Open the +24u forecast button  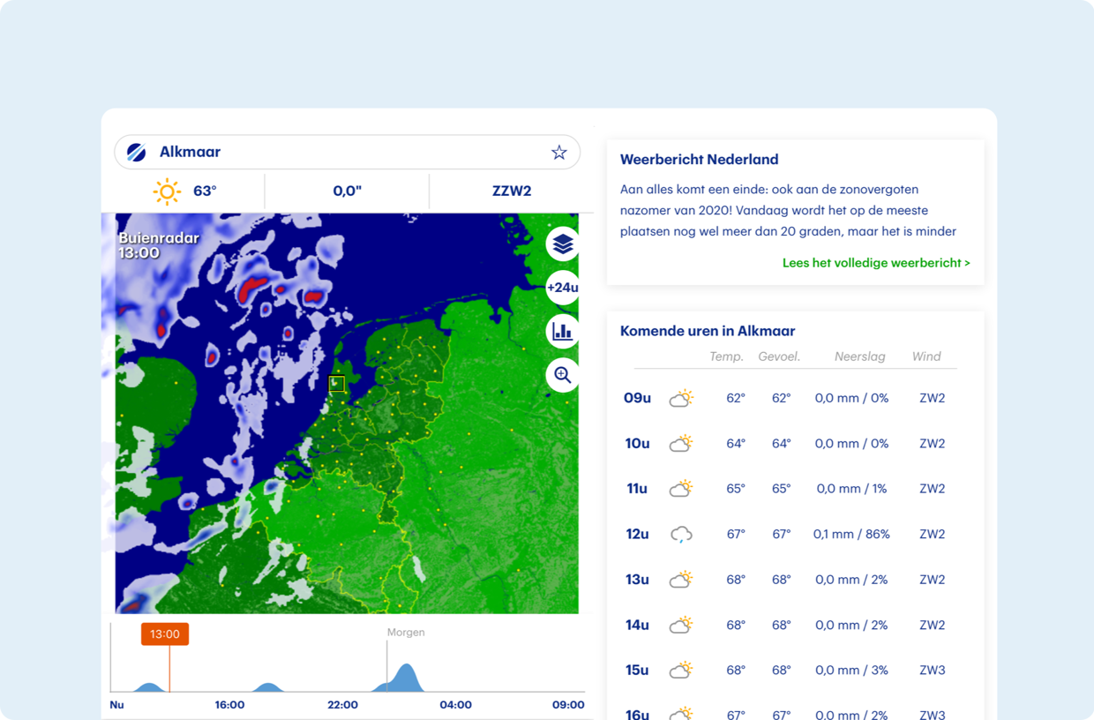562,288
